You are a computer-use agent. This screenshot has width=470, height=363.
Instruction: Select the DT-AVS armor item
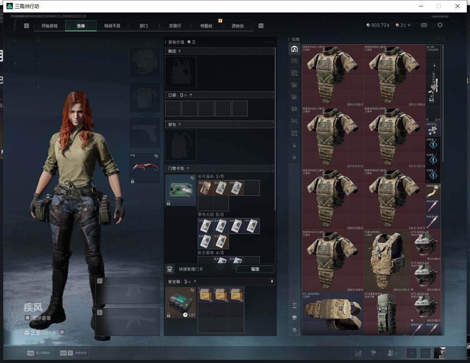click(x=333, y=314)
